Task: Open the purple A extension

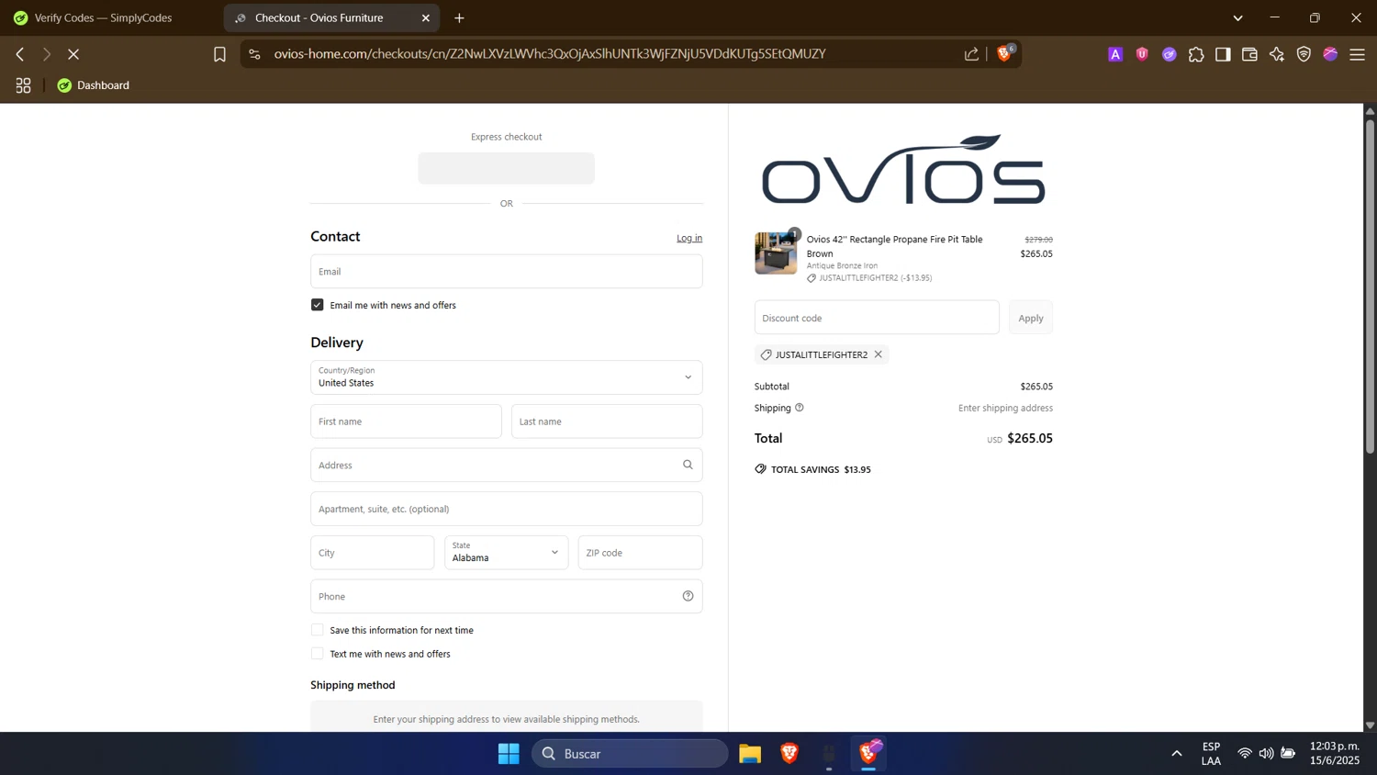Action: pos(1115,55)
